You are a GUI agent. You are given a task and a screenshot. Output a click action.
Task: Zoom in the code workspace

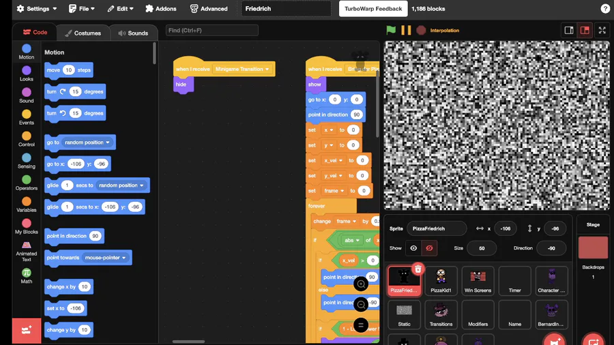coord(361,284)
